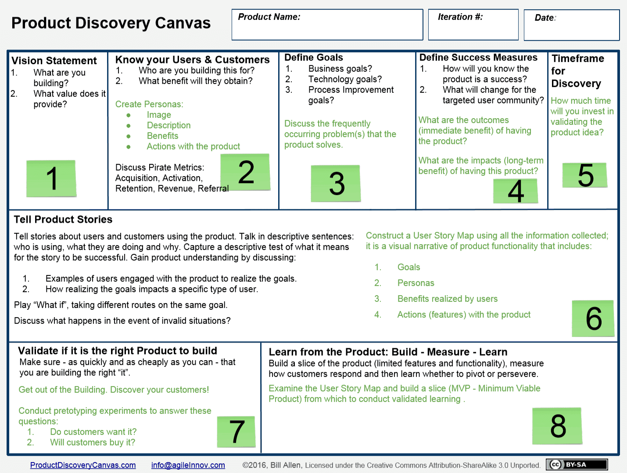627x473 pixels.
Task: Click 'Examine the User Story Map' green text
Action: point(404,394)
